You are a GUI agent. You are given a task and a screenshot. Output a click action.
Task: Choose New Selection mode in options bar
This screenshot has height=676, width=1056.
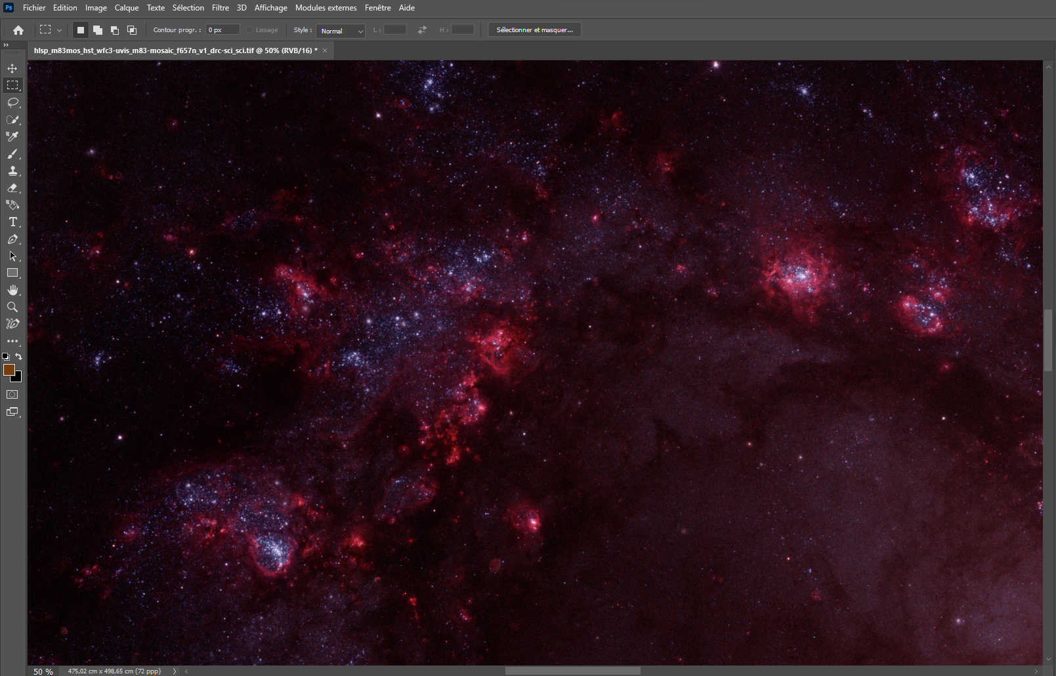(80, 30)
